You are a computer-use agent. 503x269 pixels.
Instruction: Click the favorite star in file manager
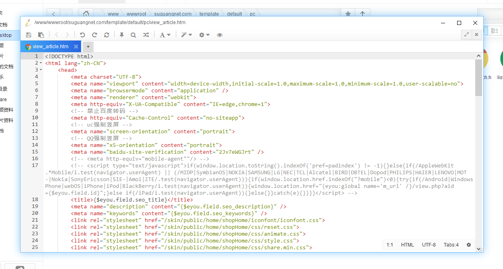tap(348, 14)
